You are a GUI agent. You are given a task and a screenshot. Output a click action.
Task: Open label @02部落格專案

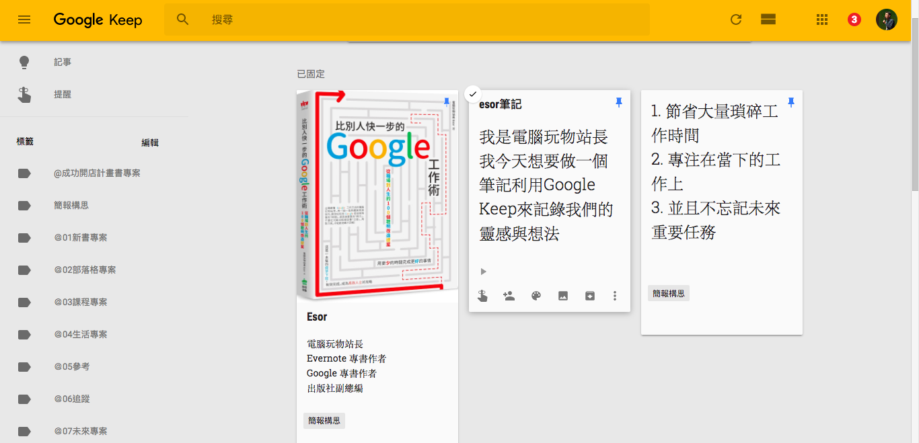(85, 270)
